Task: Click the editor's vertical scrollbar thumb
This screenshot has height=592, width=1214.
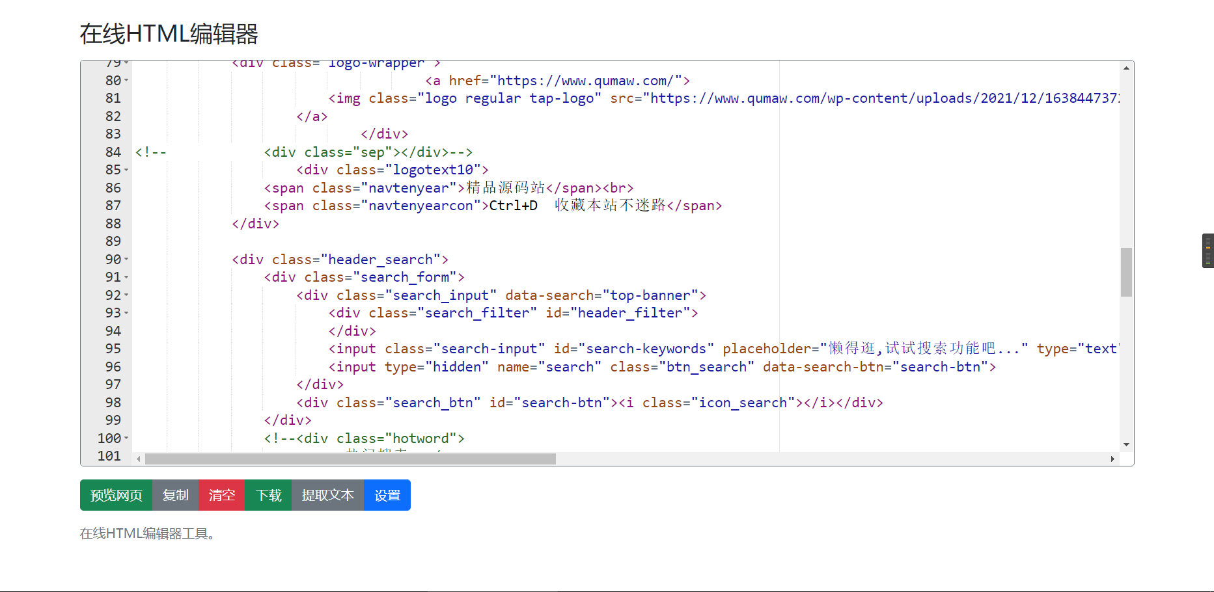Action: click(x=1126, y=272)
